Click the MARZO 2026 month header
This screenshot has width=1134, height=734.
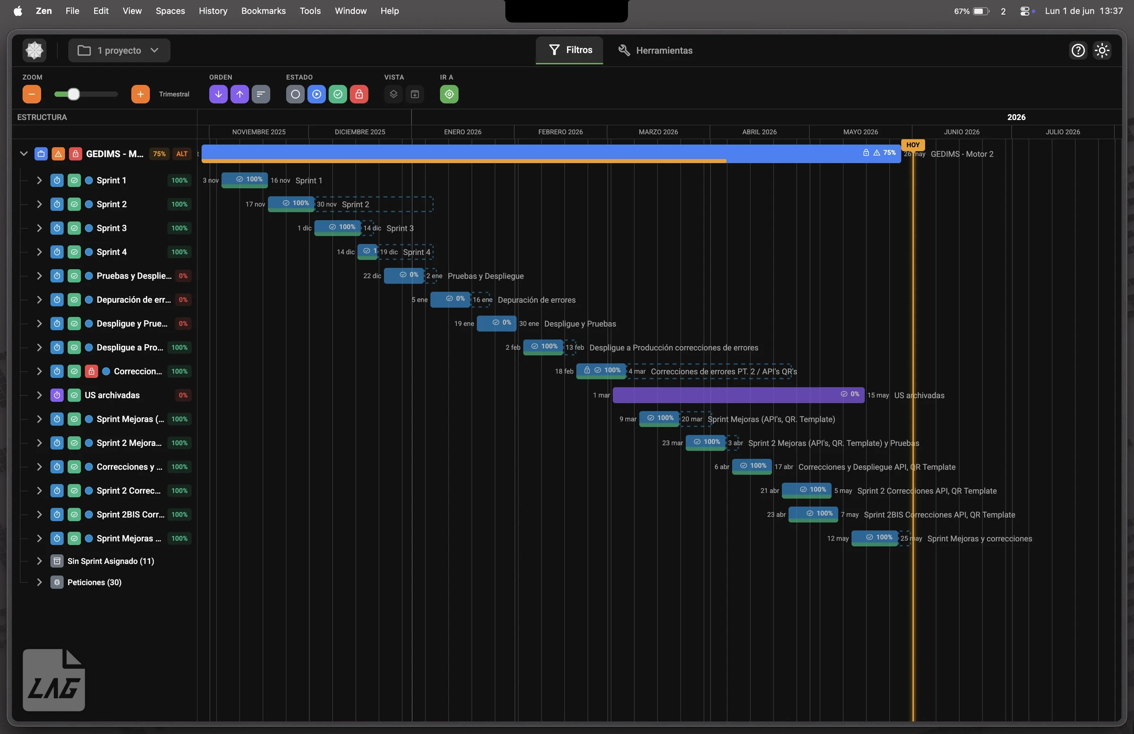pyautogui.click(x=658, y=132)
